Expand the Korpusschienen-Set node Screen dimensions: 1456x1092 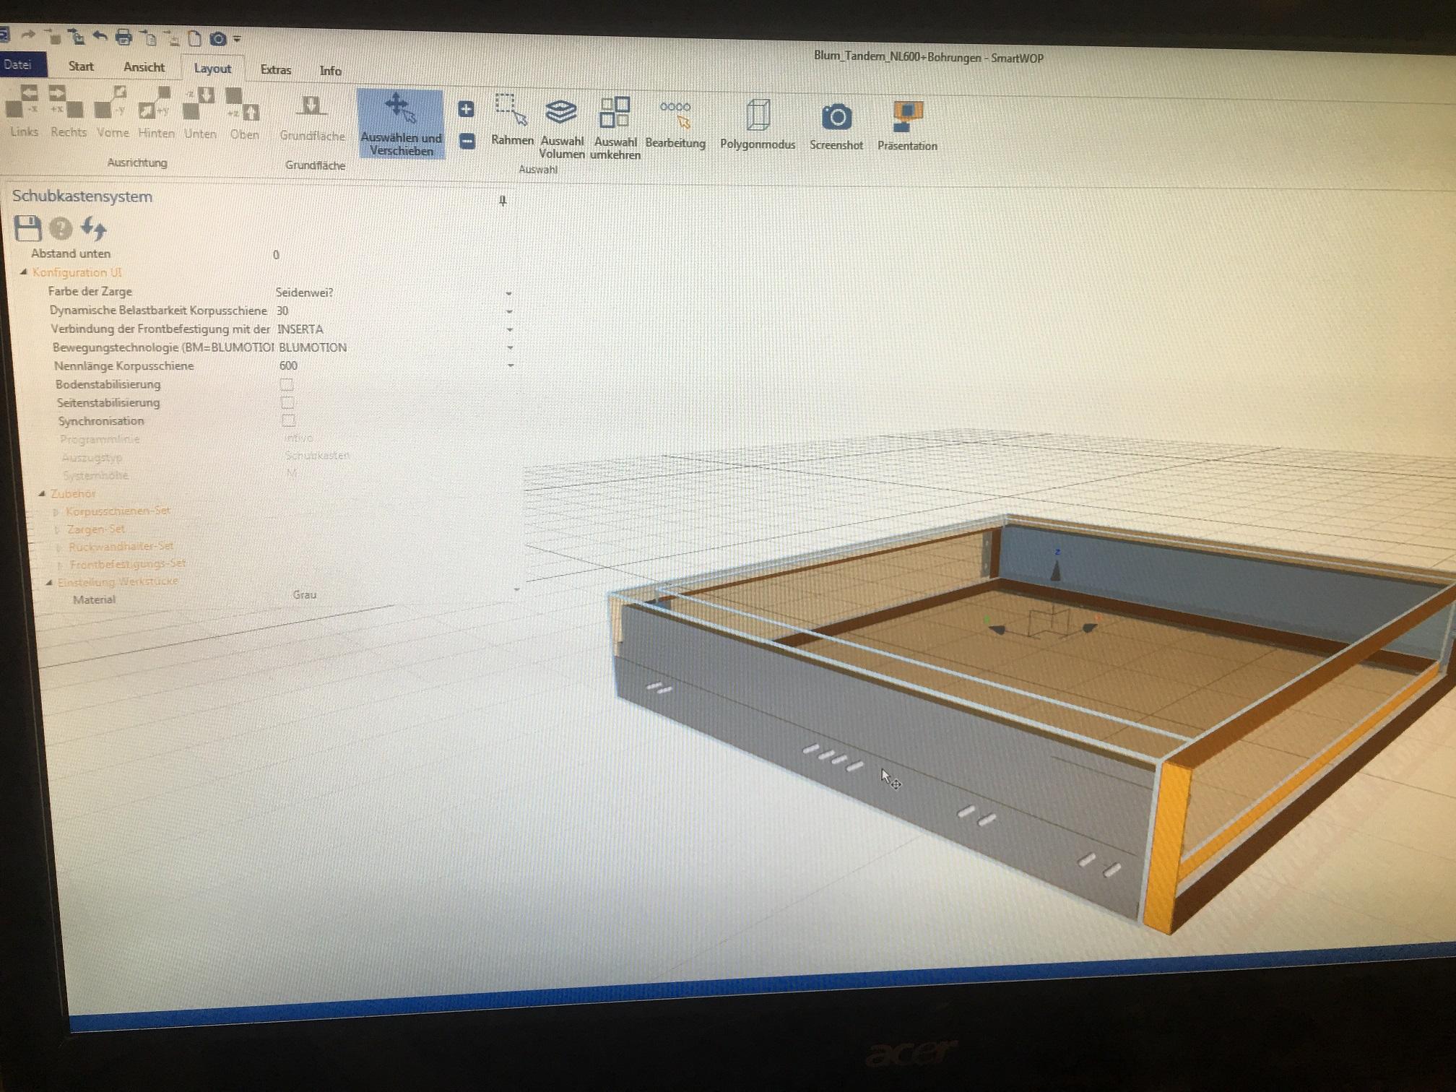pyautogui.click(x=56, y=512)
